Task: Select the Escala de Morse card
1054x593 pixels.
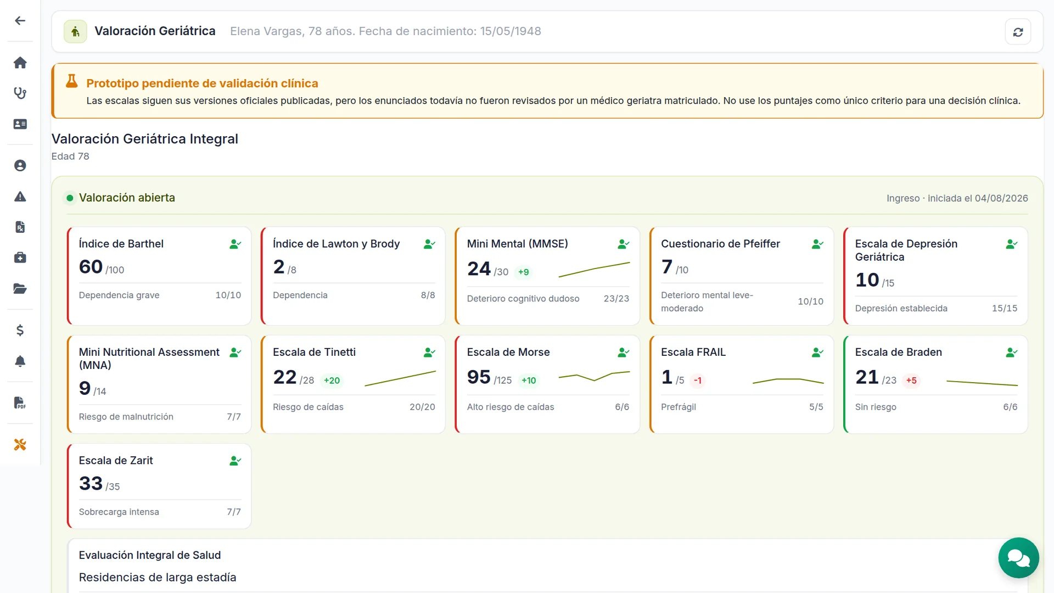Action: click(x=547, y=384)
